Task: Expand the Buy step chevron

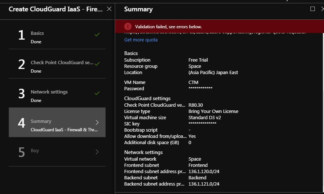Action: (97, 151)
